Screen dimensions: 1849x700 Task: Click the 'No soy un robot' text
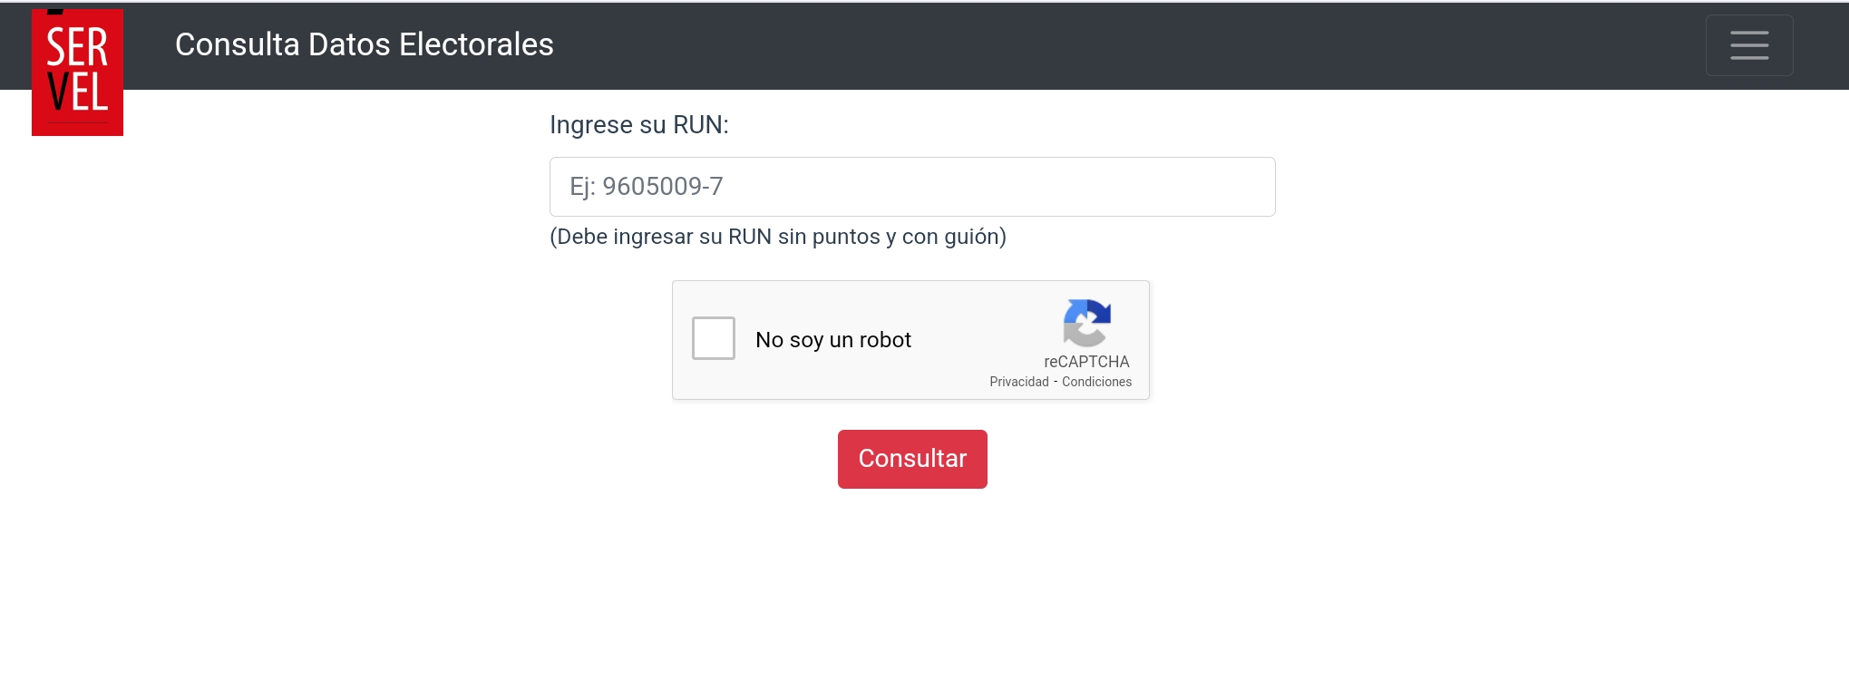[833, 340]
